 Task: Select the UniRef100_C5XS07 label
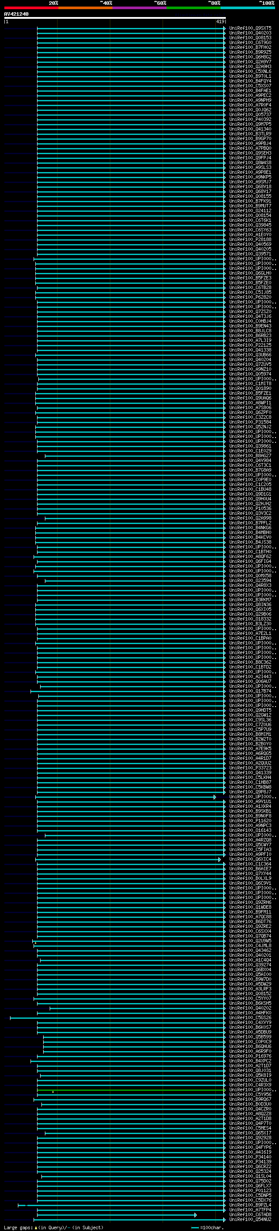point(250,86)
